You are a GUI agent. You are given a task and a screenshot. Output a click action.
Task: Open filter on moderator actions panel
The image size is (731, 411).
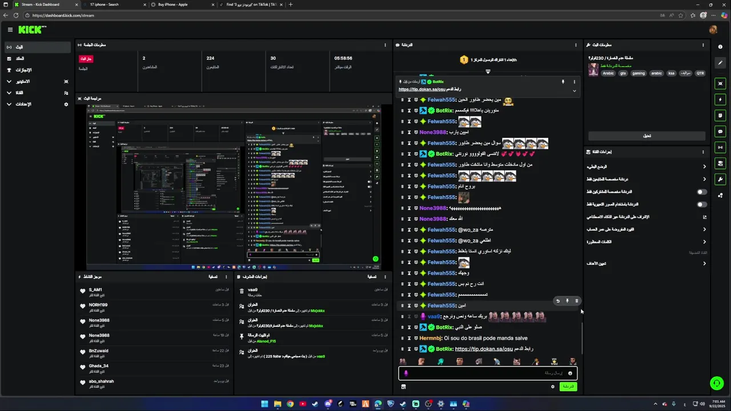coord(371,277)
